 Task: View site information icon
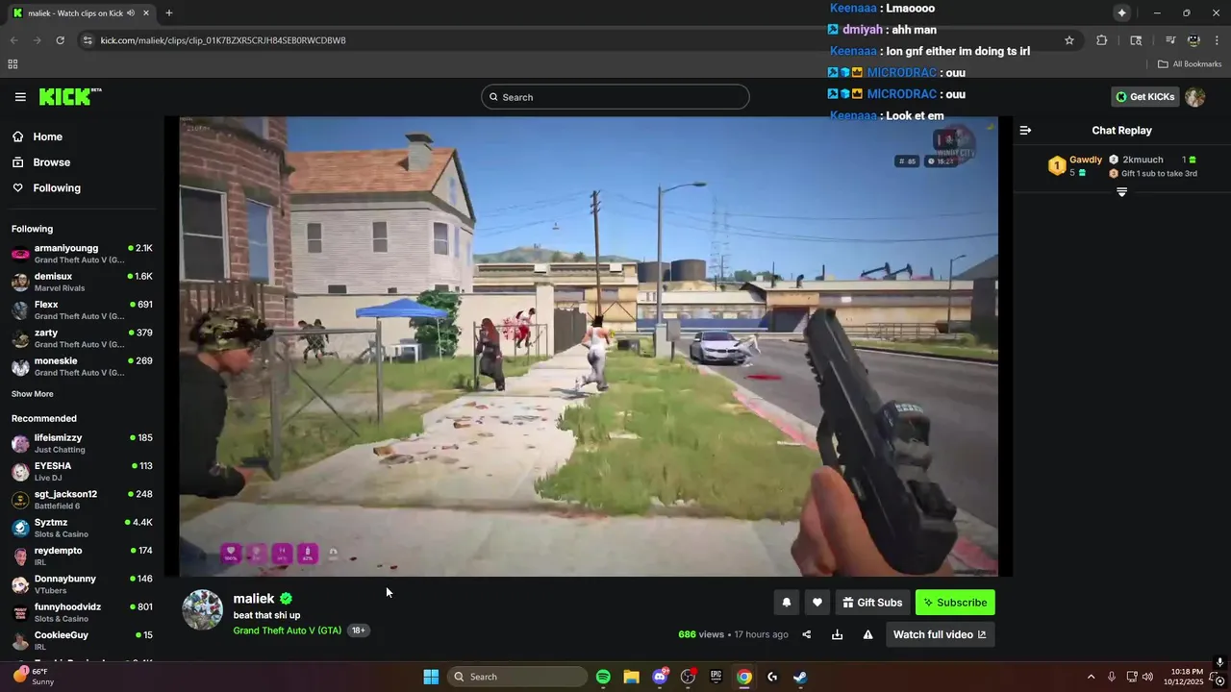[x=88, y=40]
